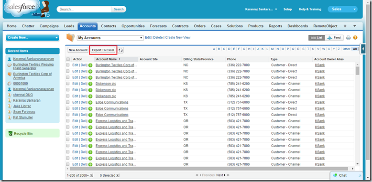Switch to List view icon button
Image resolution: width=372 pixels, height=182 pixels.
[317, 38]
